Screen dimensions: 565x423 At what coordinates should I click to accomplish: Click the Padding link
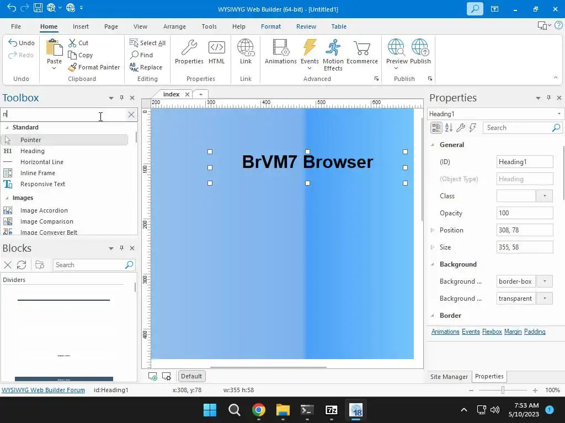(535, 332)
